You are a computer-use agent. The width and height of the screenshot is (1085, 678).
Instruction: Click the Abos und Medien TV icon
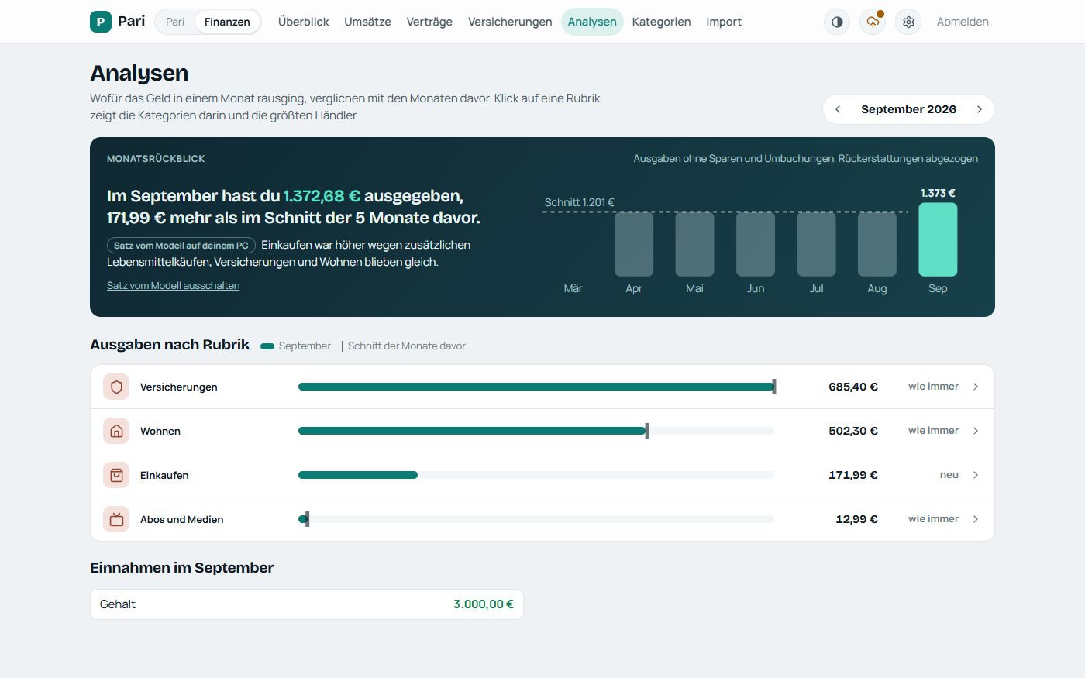(116, 519)
